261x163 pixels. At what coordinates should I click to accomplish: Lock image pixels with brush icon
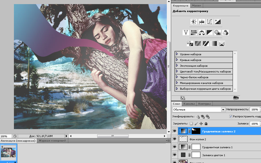196,124
